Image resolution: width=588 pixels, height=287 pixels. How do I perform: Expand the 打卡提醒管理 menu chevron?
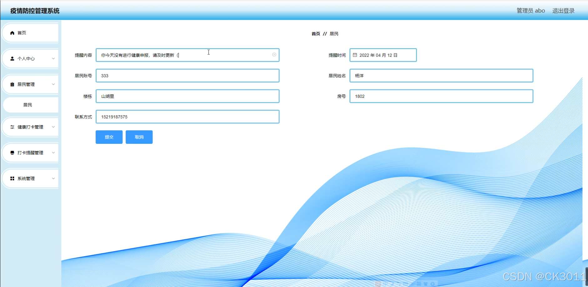[53, 153]
